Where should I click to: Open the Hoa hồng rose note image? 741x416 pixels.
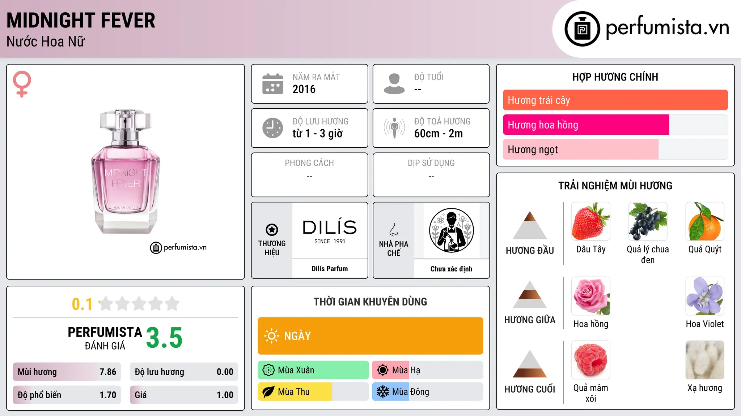(591, 296)
